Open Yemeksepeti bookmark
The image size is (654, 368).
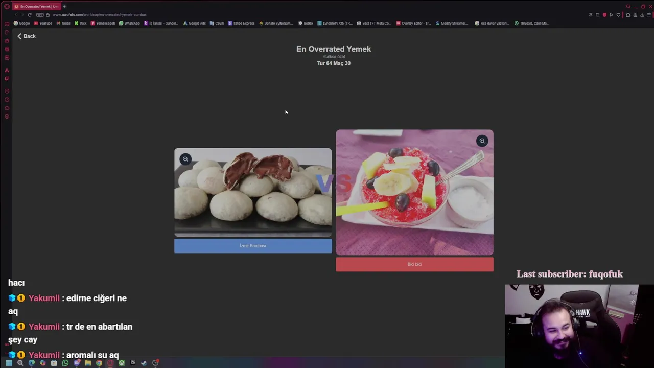103,23
